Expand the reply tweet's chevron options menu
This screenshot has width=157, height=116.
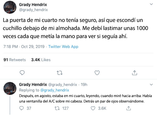click(x=151, y=85)
